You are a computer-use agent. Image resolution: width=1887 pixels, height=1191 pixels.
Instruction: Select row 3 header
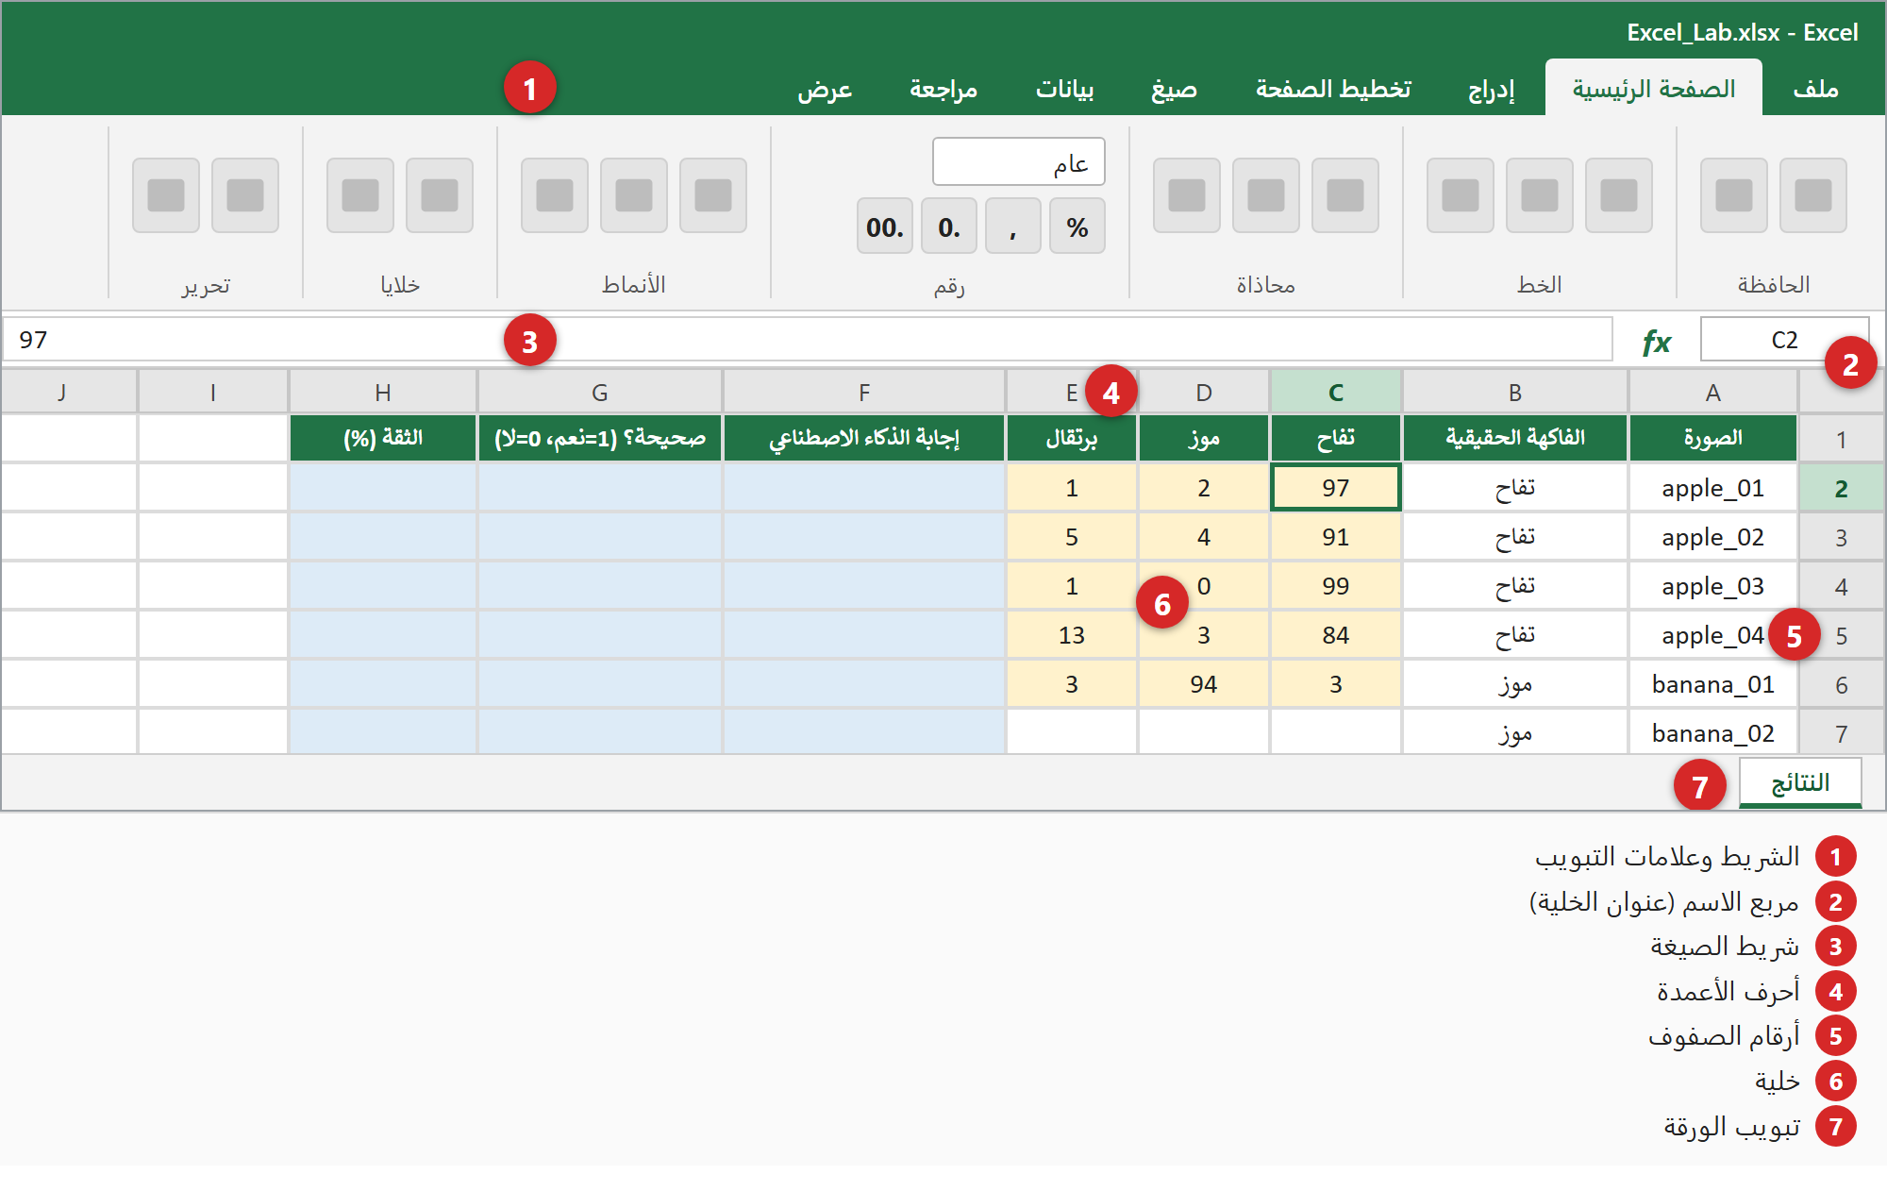coord(1841,537)
